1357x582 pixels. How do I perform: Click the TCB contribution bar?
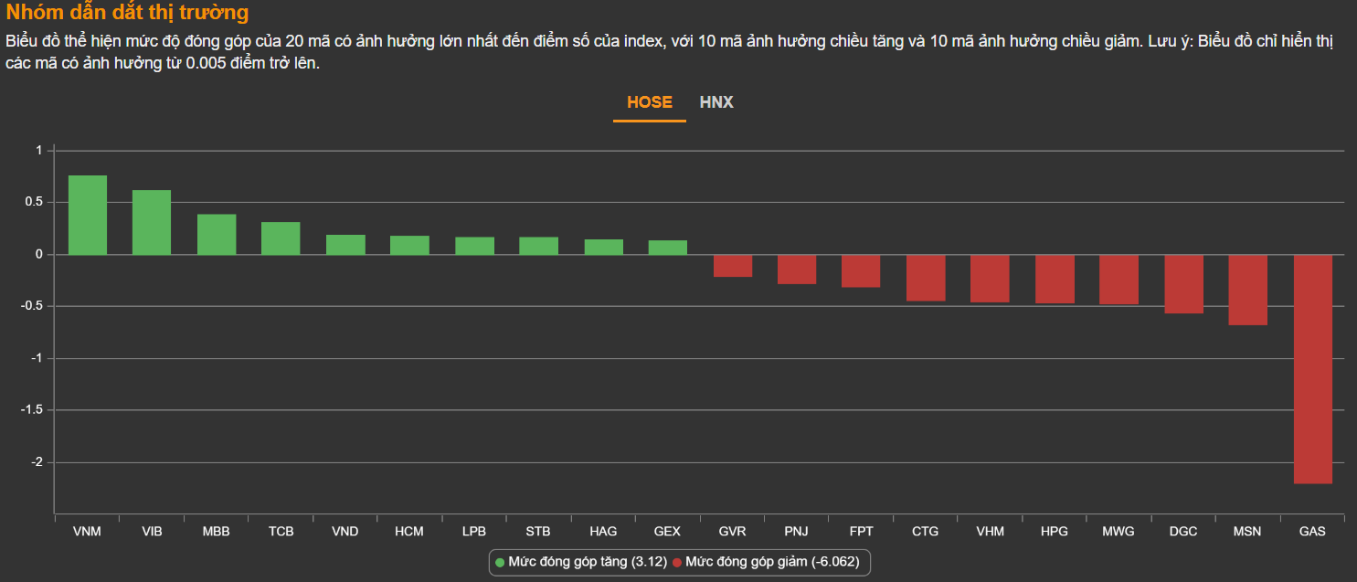(x=281, y=238)
